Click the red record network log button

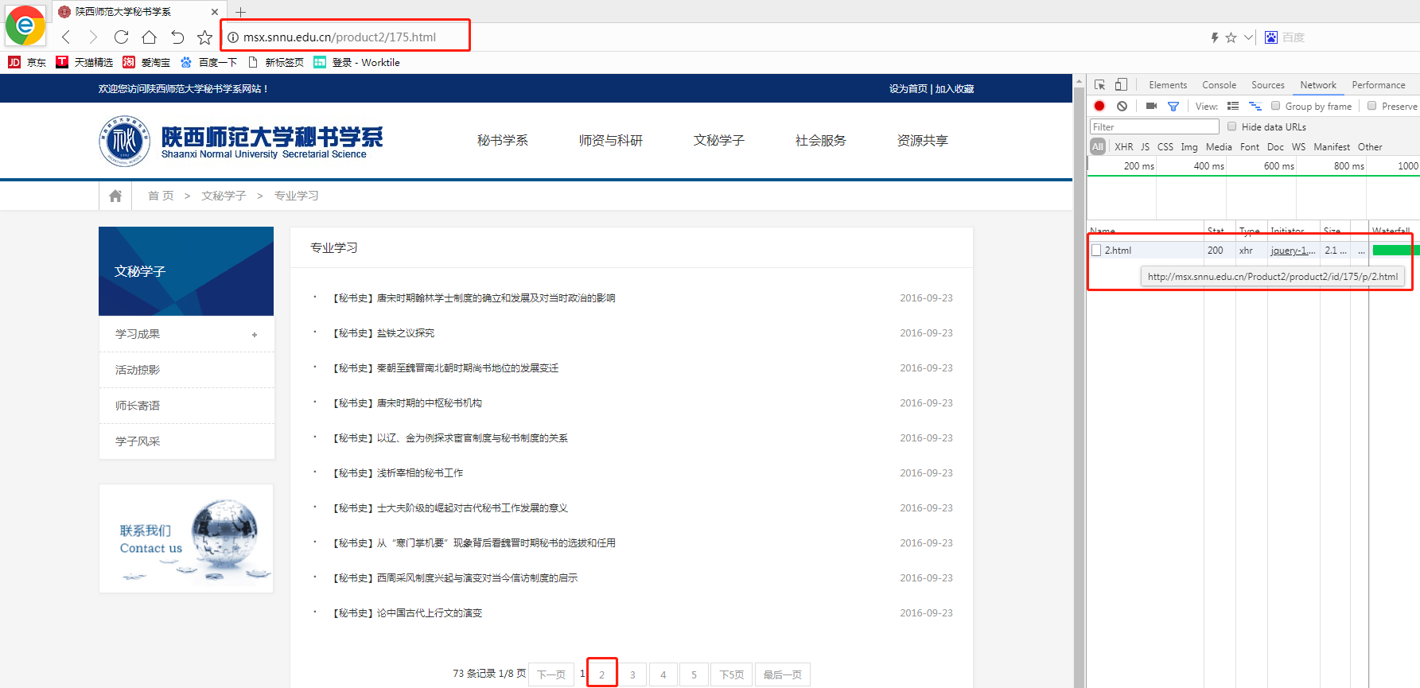click(1099, 106)
